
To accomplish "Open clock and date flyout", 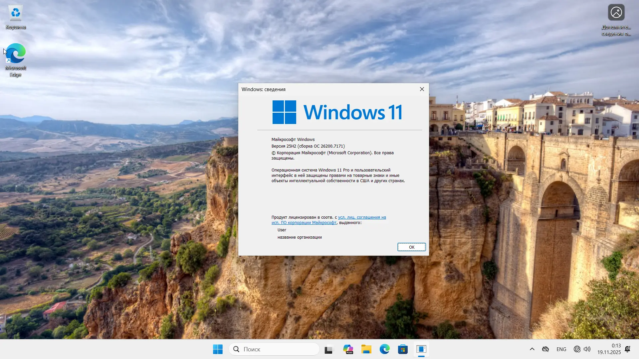I will click(x=609, y=349).
